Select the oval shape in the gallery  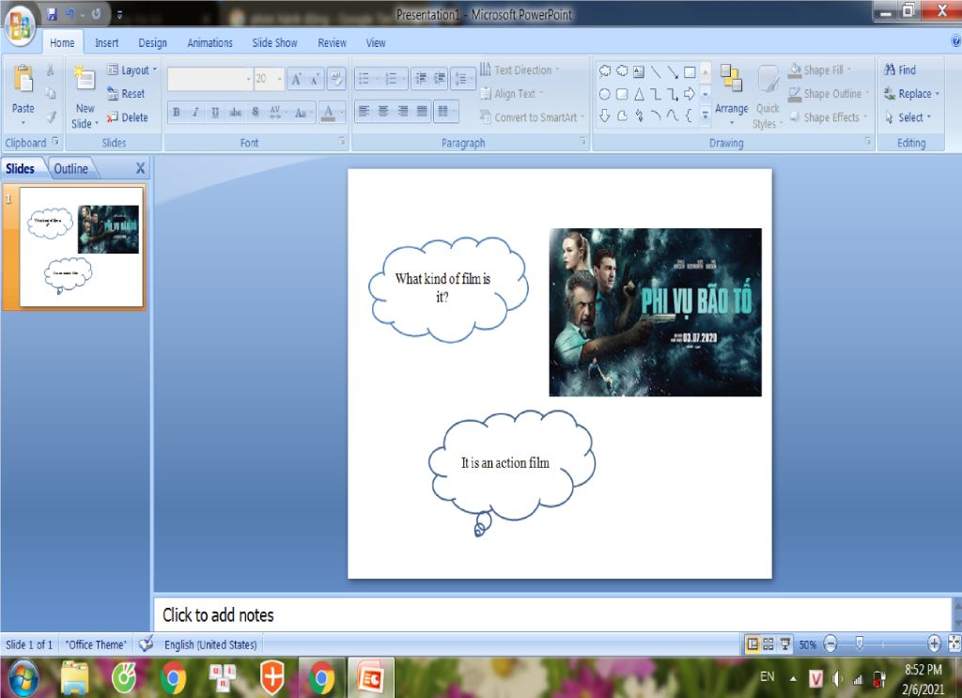(604, 94)
